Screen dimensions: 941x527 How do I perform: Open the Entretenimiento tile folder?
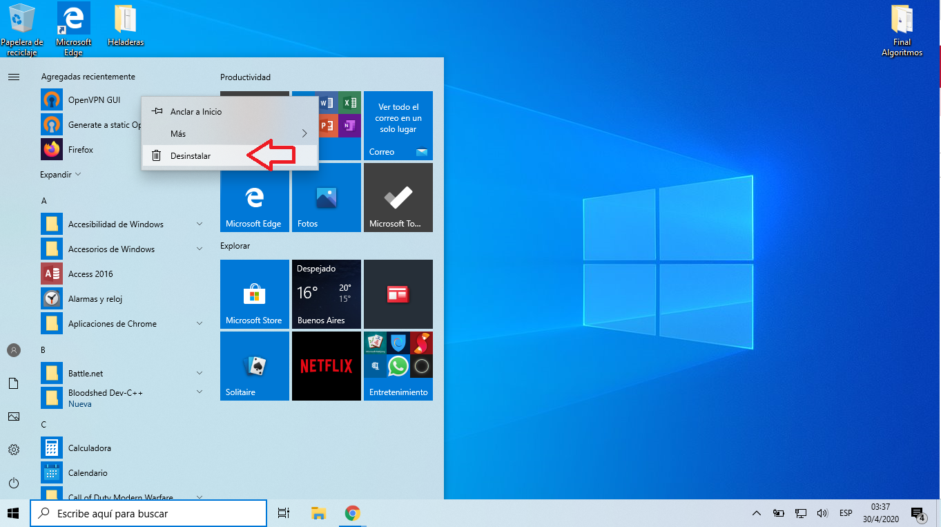pyautogui.click(x=398, y=366)
